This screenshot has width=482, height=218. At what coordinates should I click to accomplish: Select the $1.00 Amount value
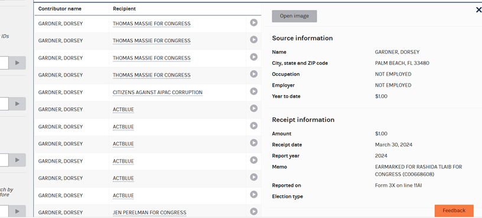point(381,134)
